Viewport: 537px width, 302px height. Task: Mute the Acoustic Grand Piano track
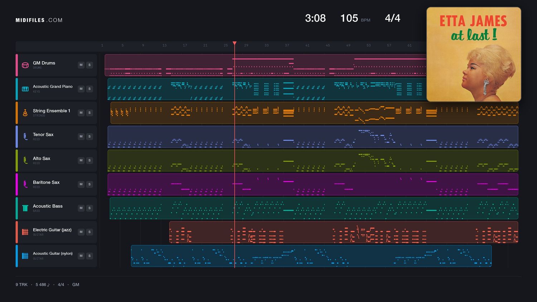[81, 89]
